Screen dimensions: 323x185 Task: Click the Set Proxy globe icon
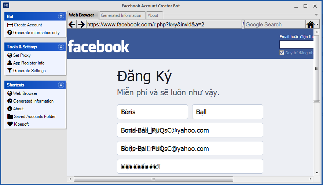pos(10,55)
